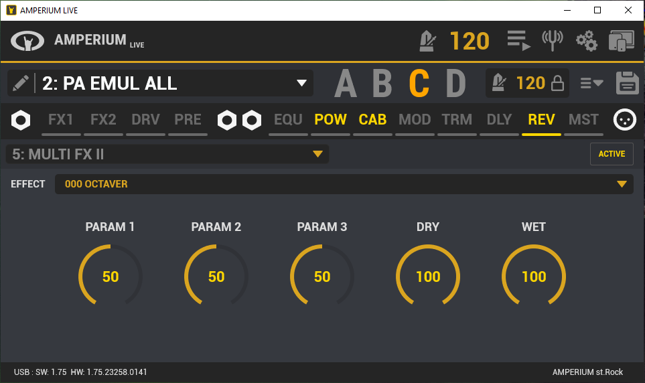Toggle the ACTIVE button
Viewport: 645px width, 383px height.
[612, 154]
